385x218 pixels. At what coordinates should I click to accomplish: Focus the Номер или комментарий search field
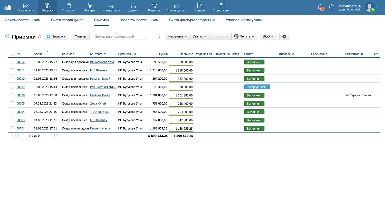pyautogui.click(x=121, y=36)
